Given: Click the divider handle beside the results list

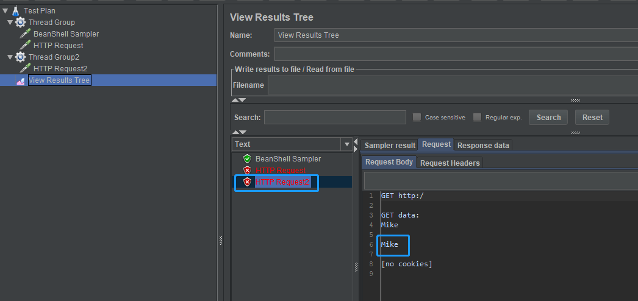Looking at the screenshot, I should [356, 267].
